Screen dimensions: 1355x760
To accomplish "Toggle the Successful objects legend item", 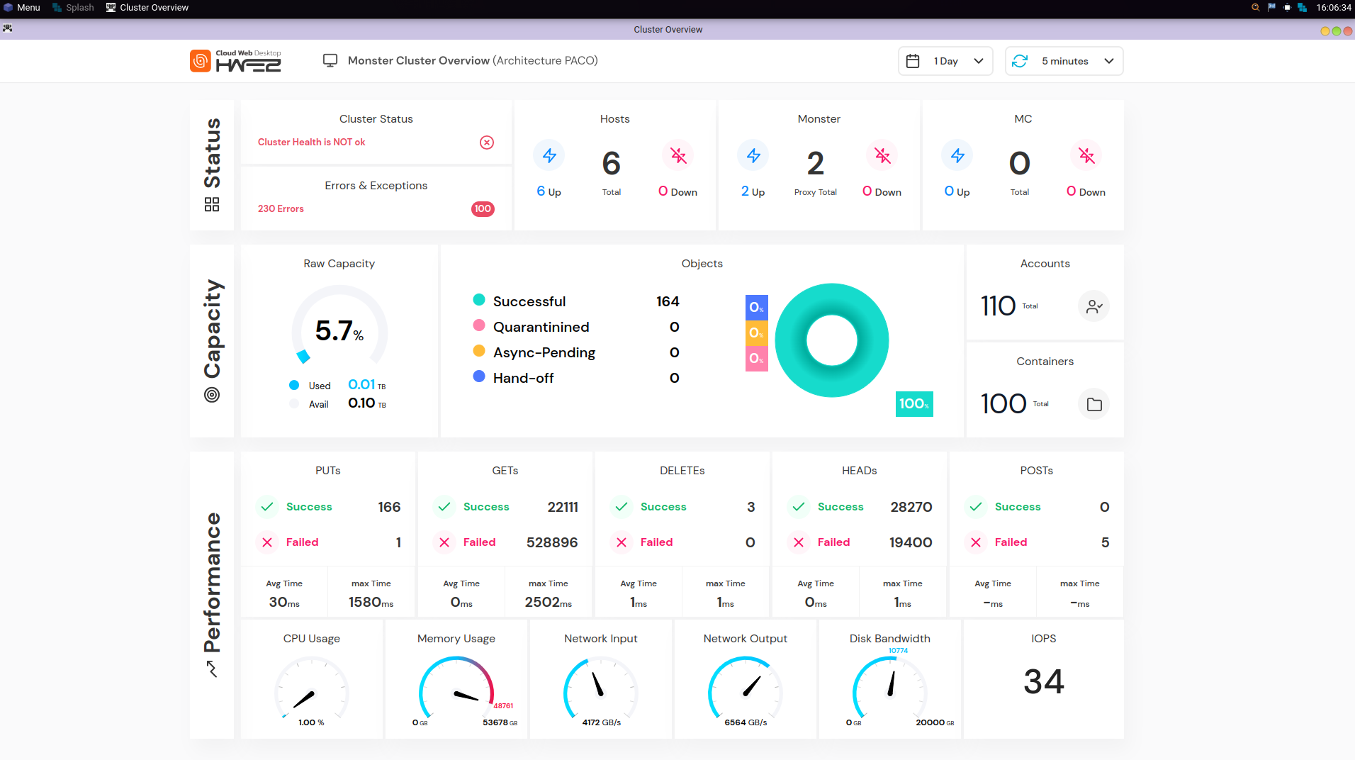I will tap(529, 301).
